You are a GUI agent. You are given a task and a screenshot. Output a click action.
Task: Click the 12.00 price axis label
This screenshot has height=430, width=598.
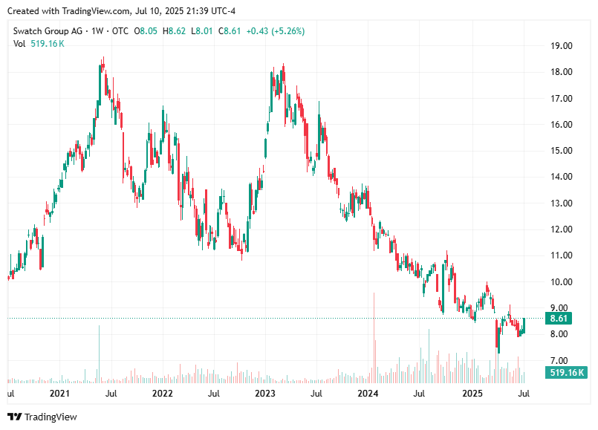click(x=562, y=229)
